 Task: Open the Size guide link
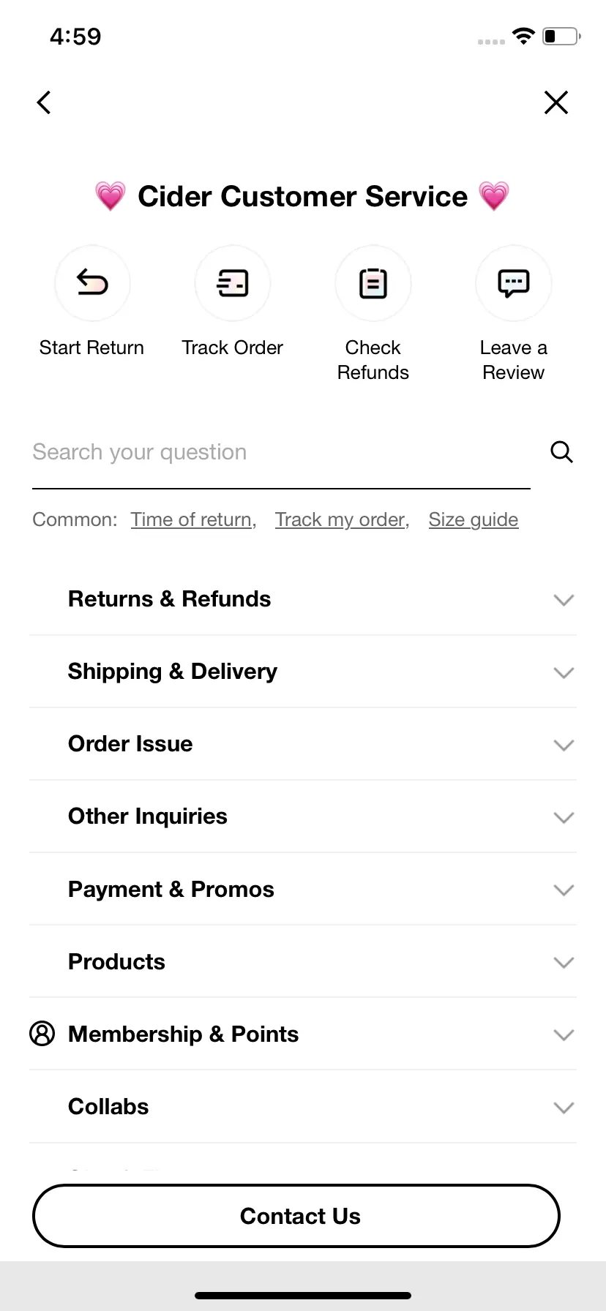(x=474, y=519)
